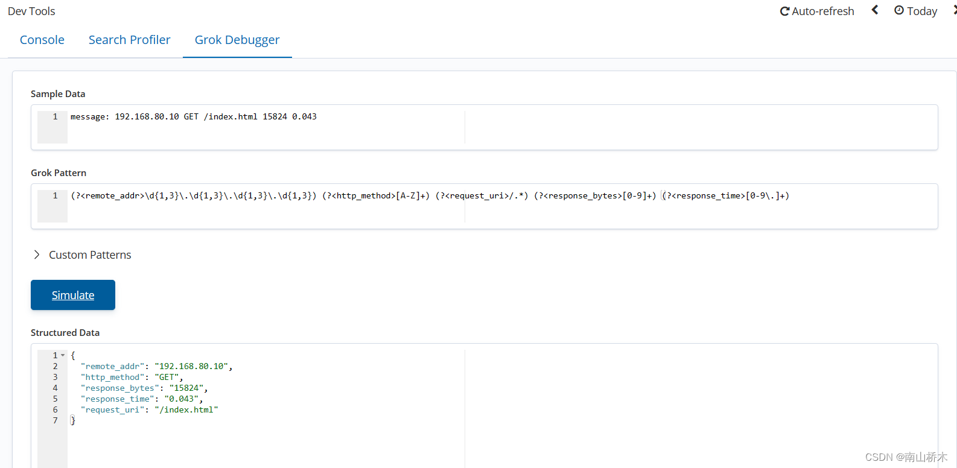The image size is (957, 468).
Task: Click the "http_method": "GET" line
Action: (132, 377)
